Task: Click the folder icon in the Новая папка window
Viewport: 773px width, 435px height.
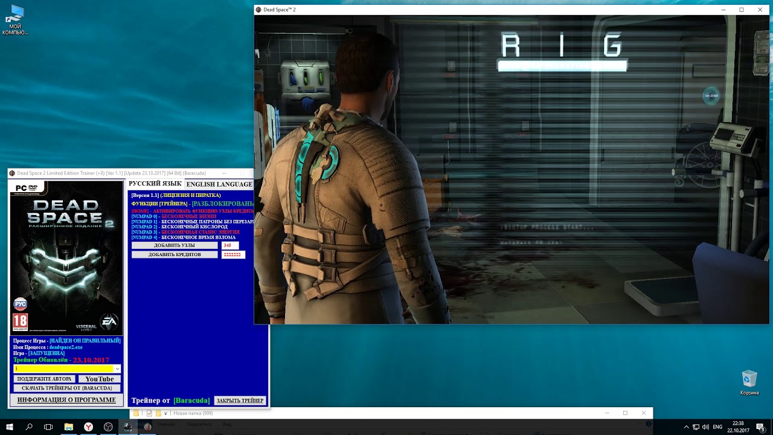Action: click(136, 413)
